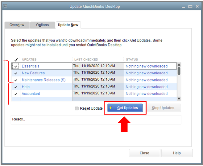This screenshot has width=203, height=166.
Task: Switch to the Options tab
Action: point(43,25)
